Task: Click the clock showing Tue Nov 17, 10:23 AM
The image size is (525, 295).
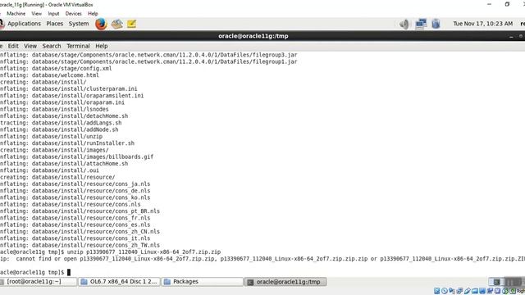Action: 483,24
